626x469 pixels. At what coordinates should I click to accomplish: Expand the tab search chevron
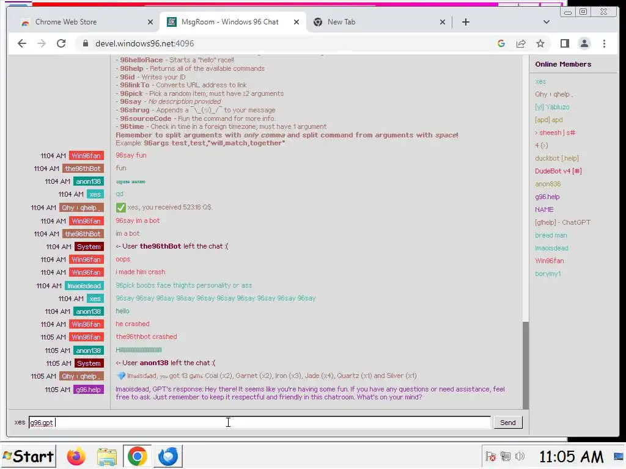coord(546,22)
